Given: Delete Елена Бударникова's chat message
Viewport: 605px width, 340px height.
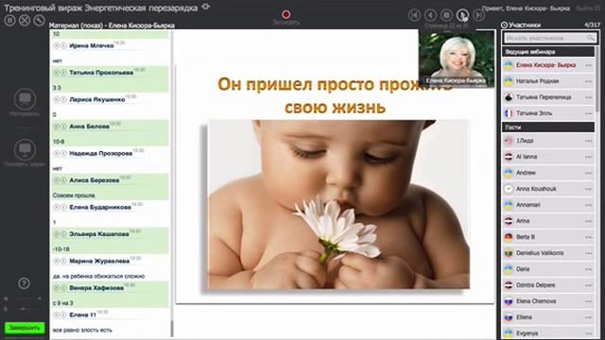Looking at the screenshot, I should pyautogui.click(x=57, y=207).
